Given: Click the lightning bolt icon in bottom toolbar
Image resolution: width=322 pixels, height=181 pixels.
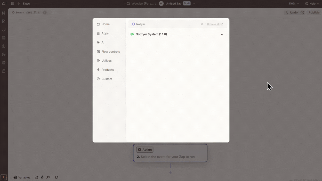Looking at the screenshot, I should pyautogui.click(x=42, y=177).
